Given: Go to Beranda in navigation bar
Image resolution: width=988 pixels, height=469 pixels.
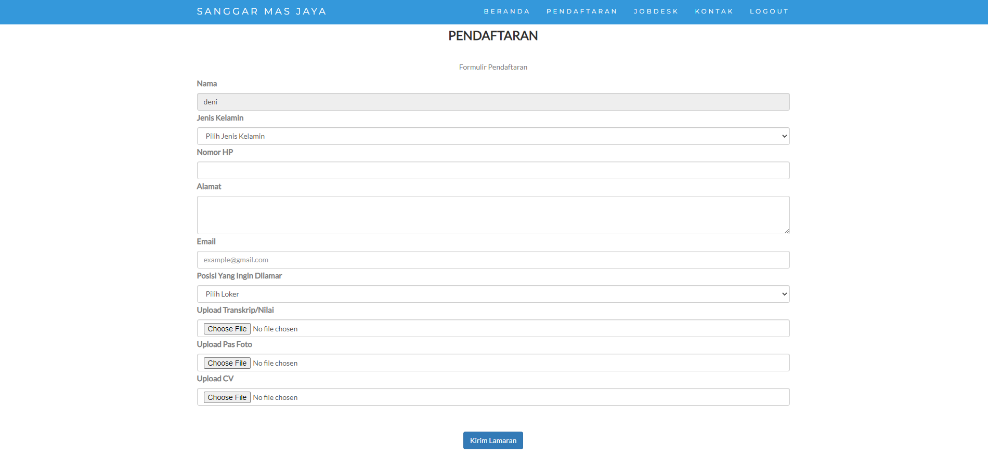Looking at the screenshot, I should (x=506, y=11).
